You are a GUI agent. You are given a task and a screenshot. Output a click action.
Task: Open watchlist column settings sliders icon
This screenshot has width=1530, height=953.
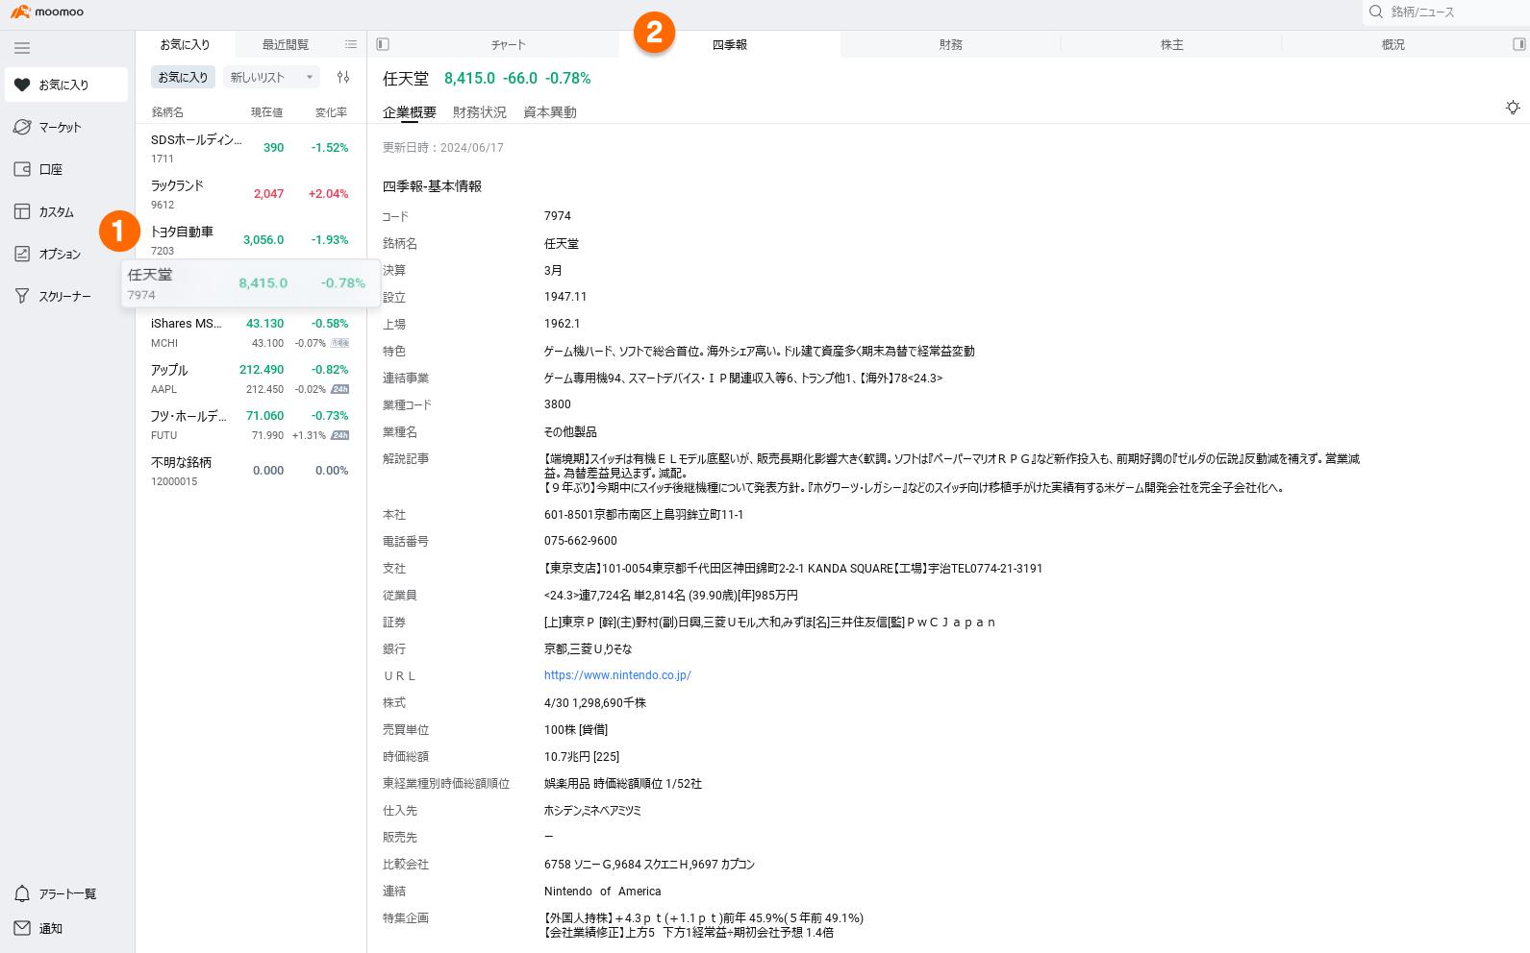point(343,77)
